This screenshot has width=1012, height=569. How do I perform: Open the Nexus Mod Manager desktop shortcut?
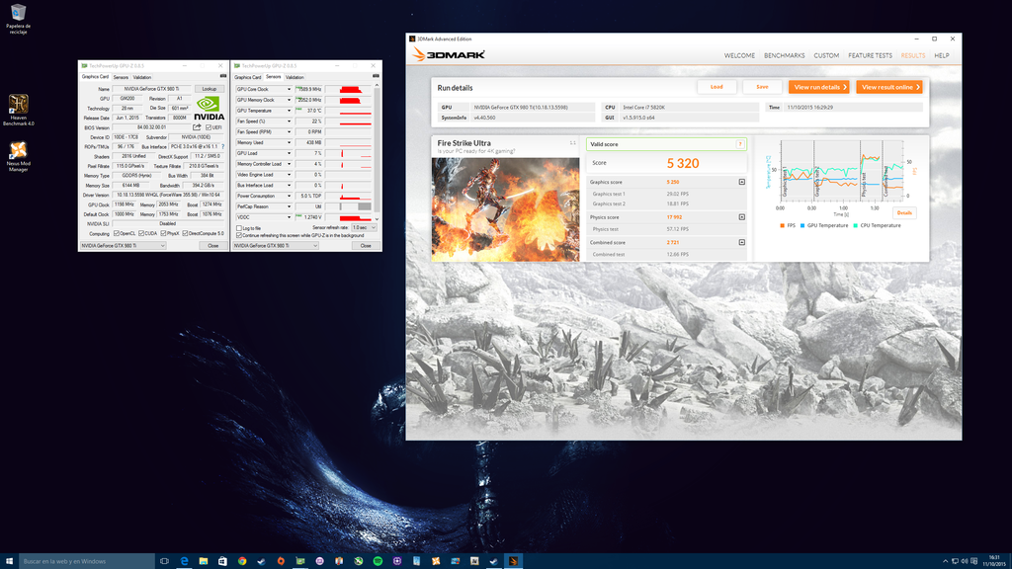coord(18,157)
